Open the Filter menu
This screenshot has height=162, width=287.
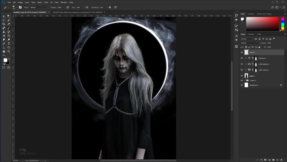(x=46, y=2)
